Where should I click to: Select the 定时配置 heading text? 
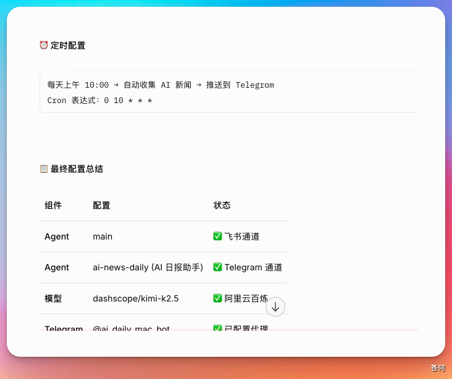[68, 46]
